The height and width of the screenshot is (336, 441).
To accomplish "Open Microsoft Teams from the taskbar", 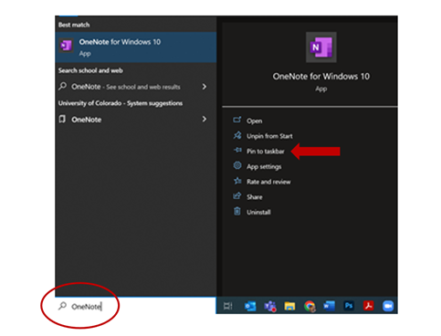I will point(270,306).
